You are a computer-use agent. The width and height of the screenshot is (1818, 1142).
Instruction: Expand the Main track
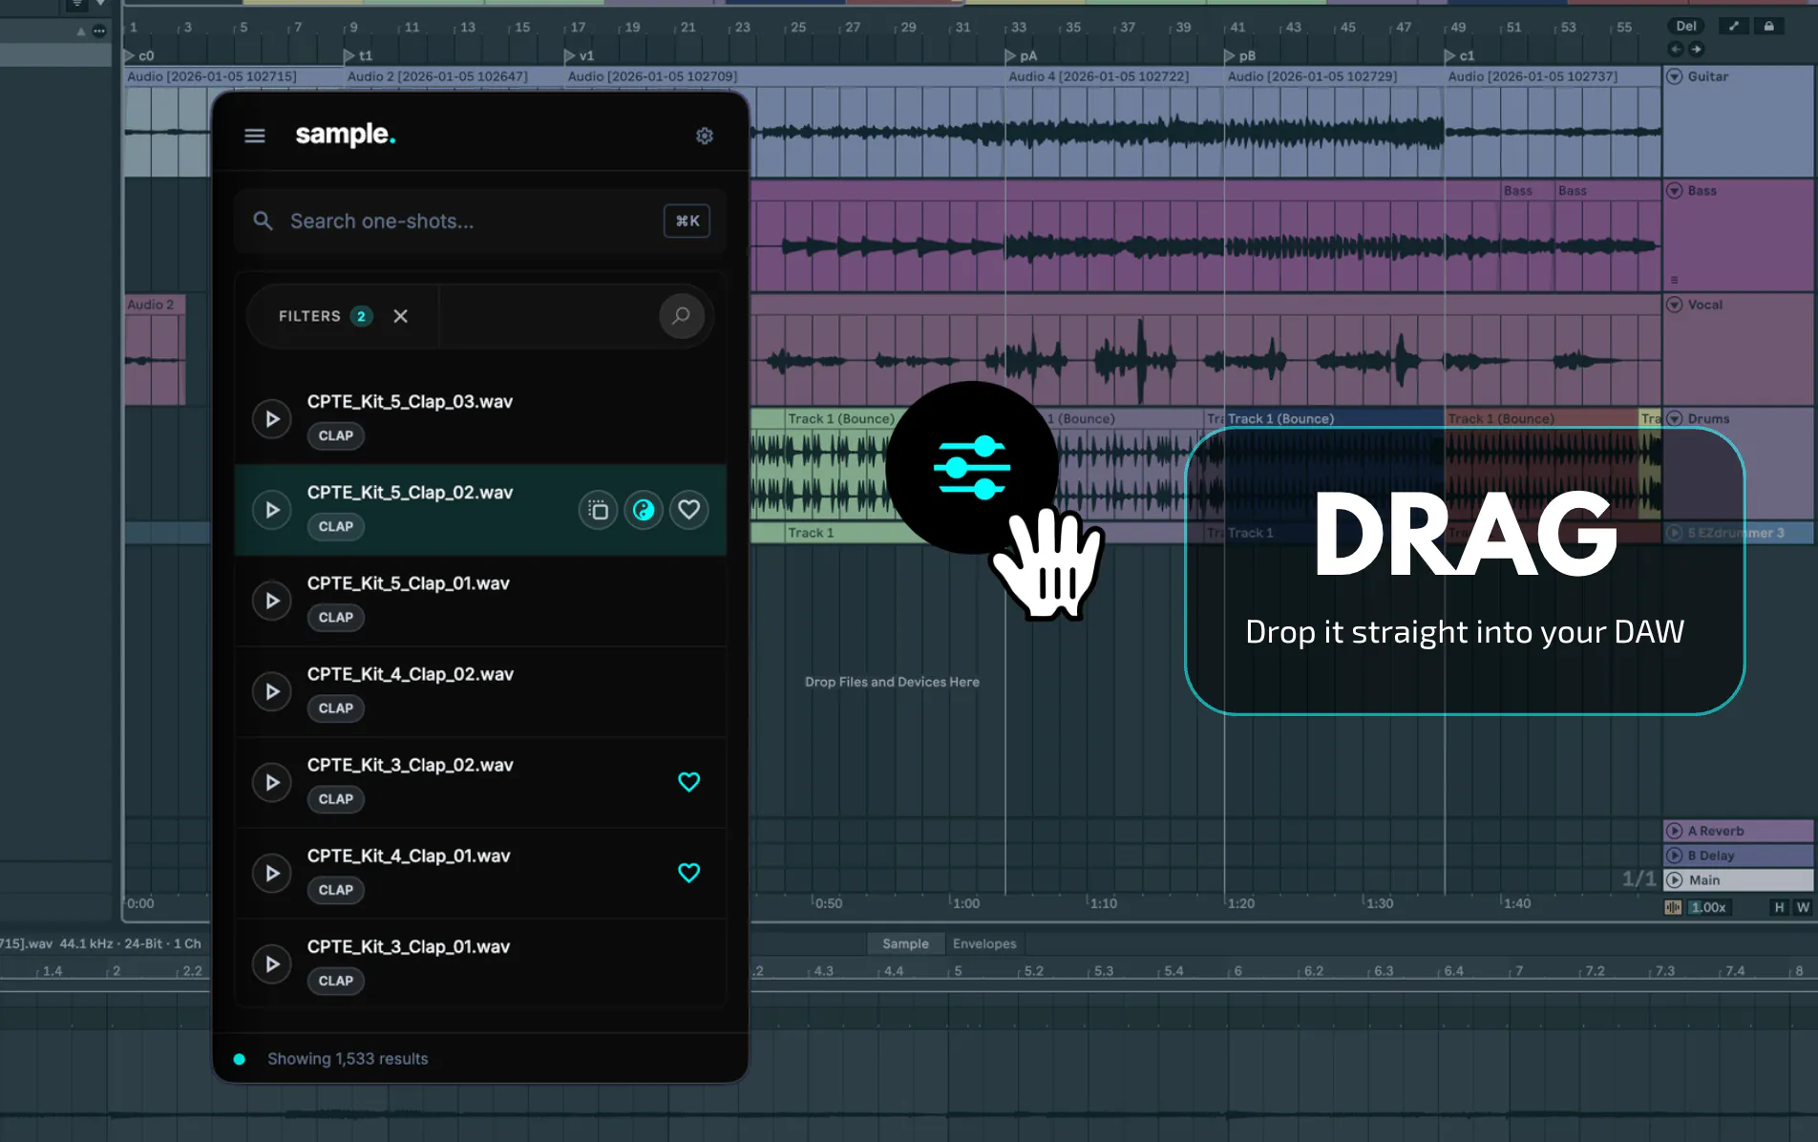click(1675, 880)
